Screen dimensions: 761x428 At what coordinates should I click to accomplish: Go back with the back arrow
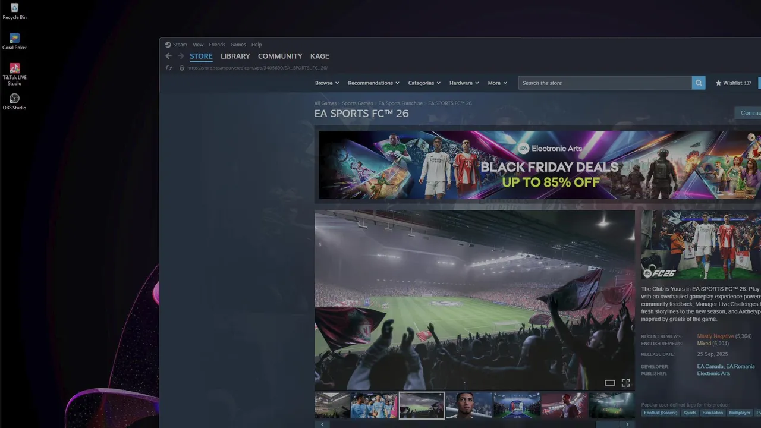168,56
